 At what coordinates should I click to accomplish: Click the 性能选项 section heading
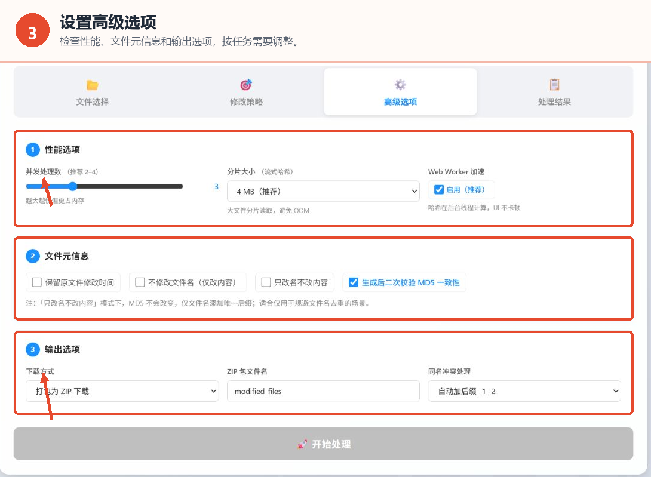(62, 150)
